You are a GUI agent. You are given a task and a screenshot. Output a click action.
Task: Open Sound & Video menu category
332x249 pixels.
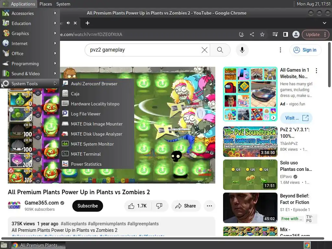[x=30, y=74]
